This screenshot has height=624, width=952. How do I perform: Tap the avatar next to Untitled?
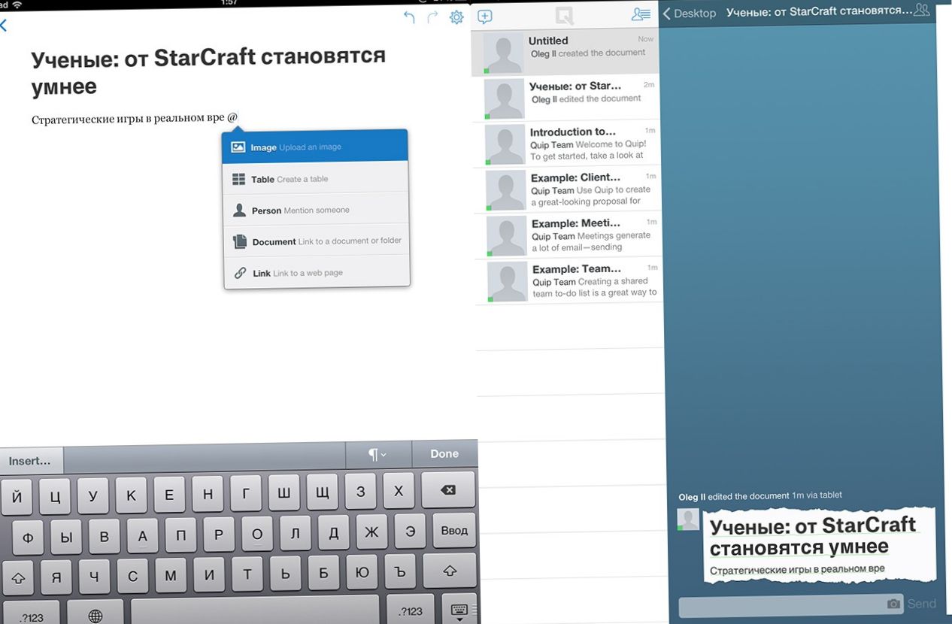tap(503, 54)
